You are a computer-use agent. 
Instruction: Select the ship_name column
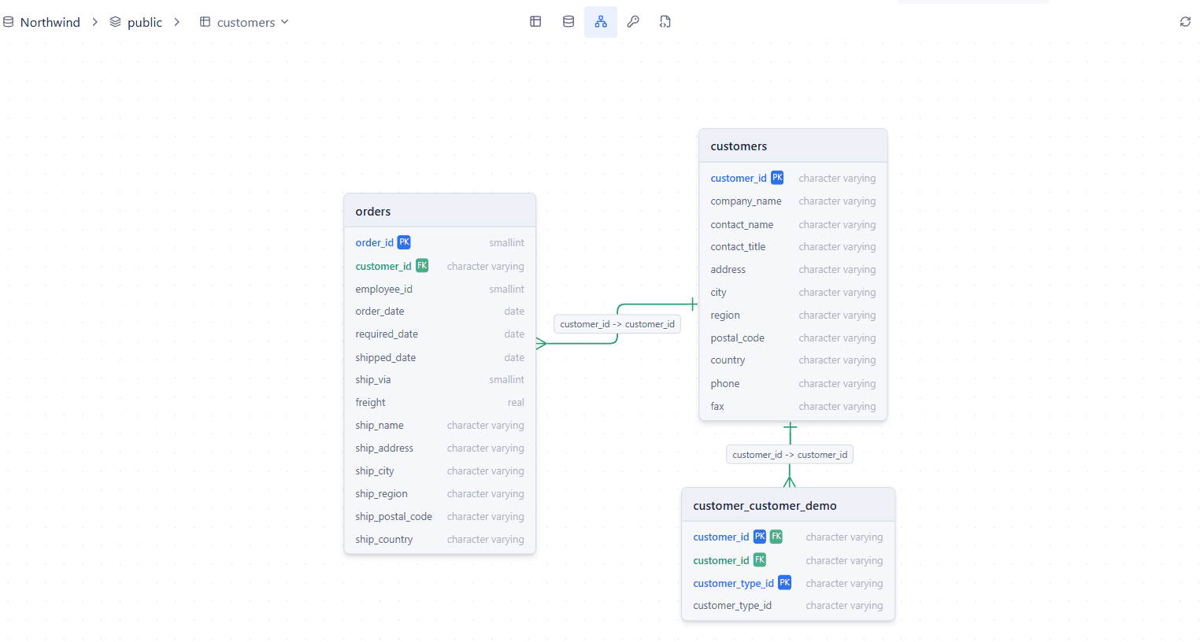[440, 426]
